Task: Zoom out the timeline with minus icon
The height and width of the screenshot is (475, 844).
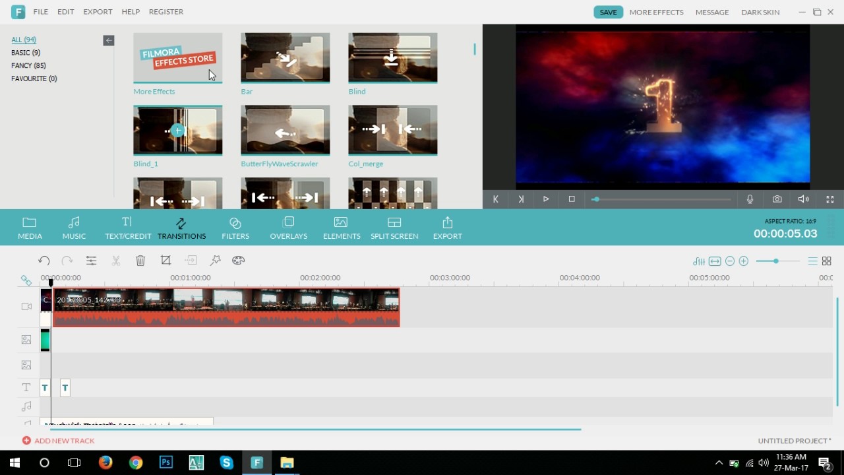Action: pos(730,261)
